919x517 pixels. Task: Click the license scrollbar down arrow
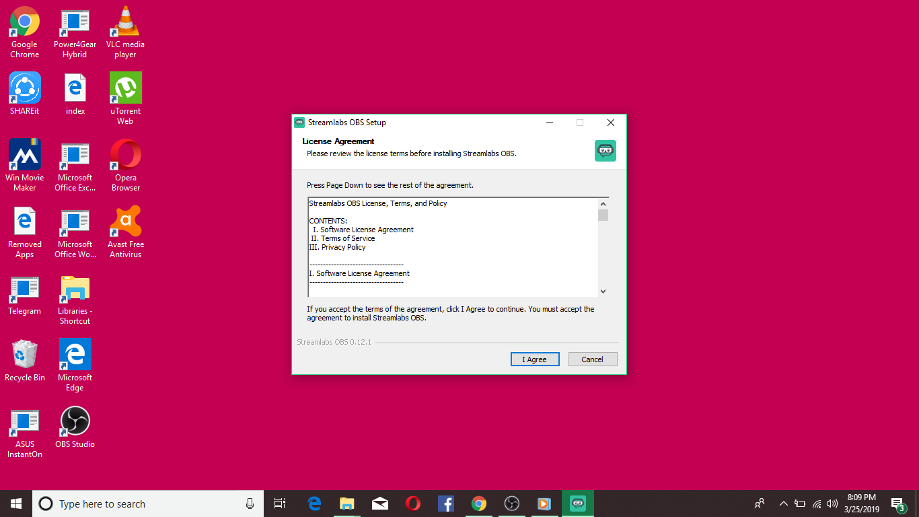click(x=603, y=291)
